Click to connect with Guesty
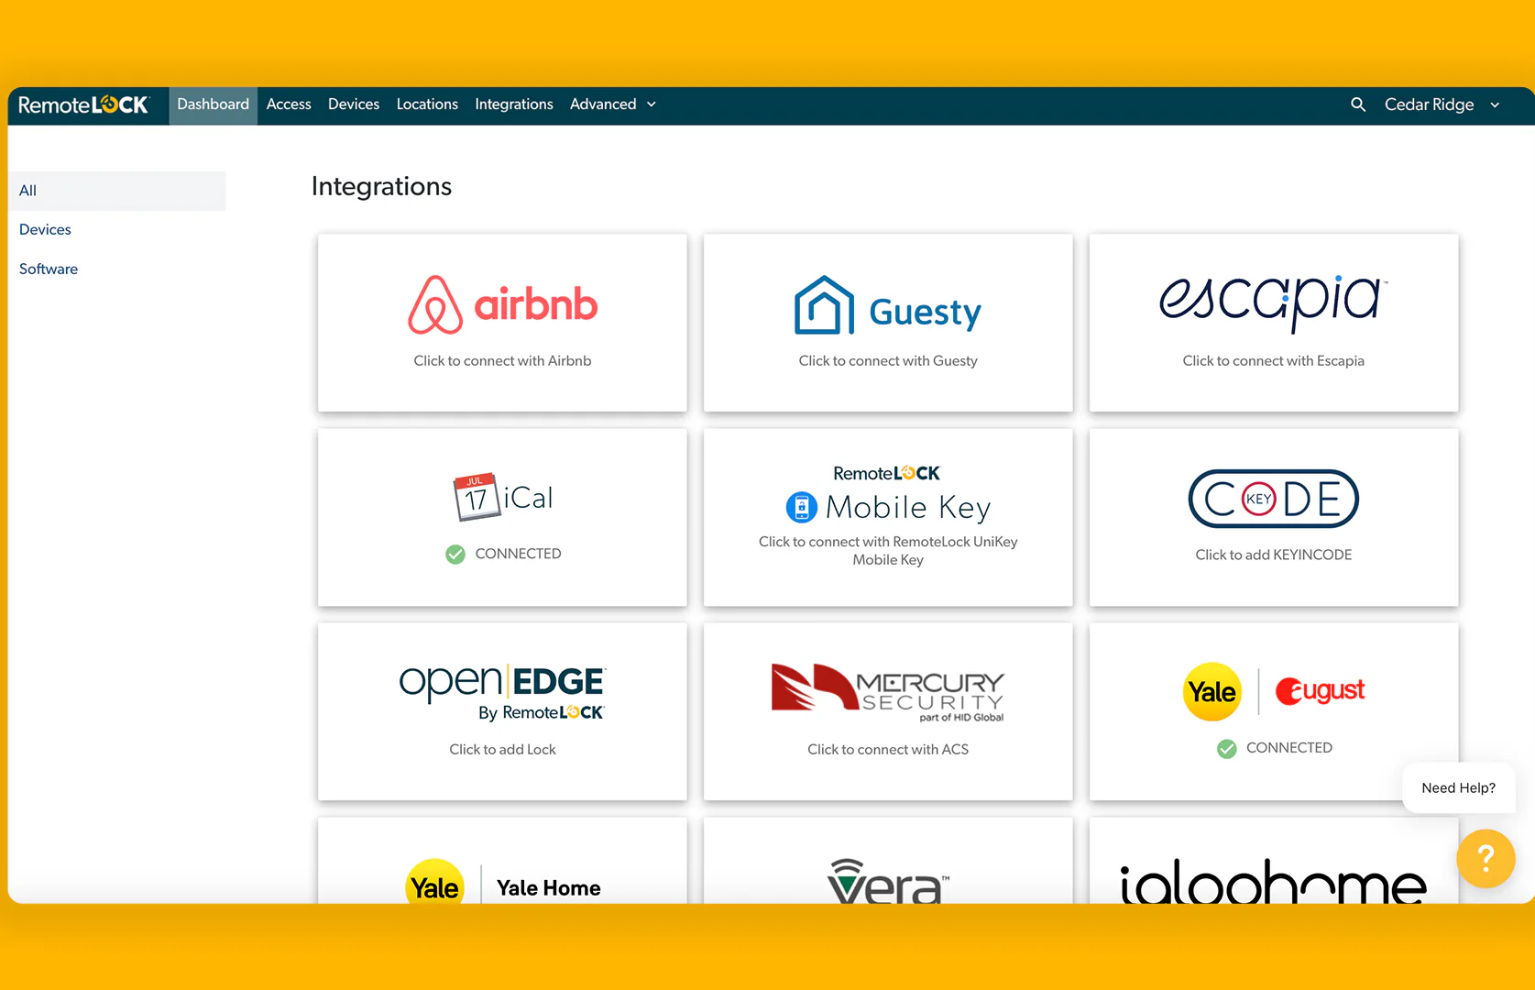Image resolution: width=1535 pixels, height=990 pixels. click(888, 361)
